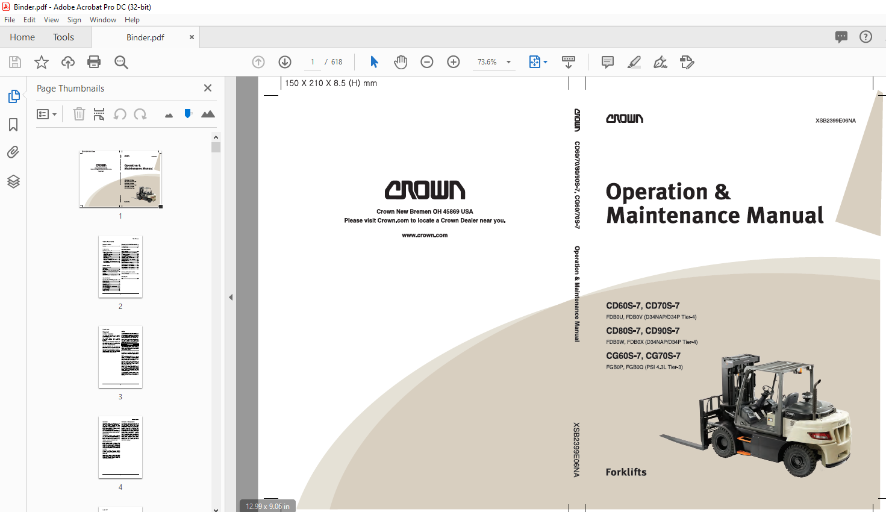Open the File menu

pos(10,20)
